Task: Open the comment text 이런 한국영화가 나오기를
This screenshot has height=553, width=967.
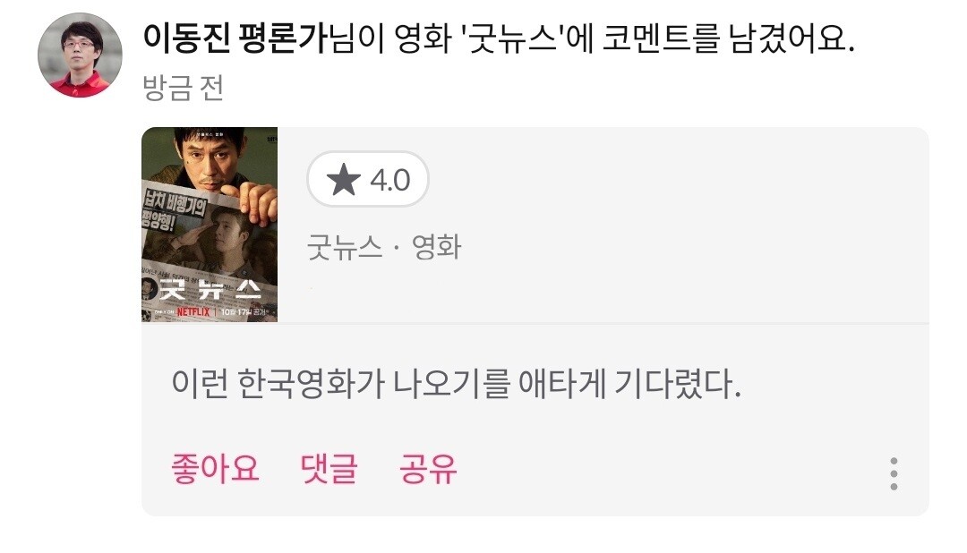Action: tap(341, 383)
